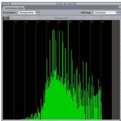
Task: Click the orange icon above the histogram
Action: point(8,18)
